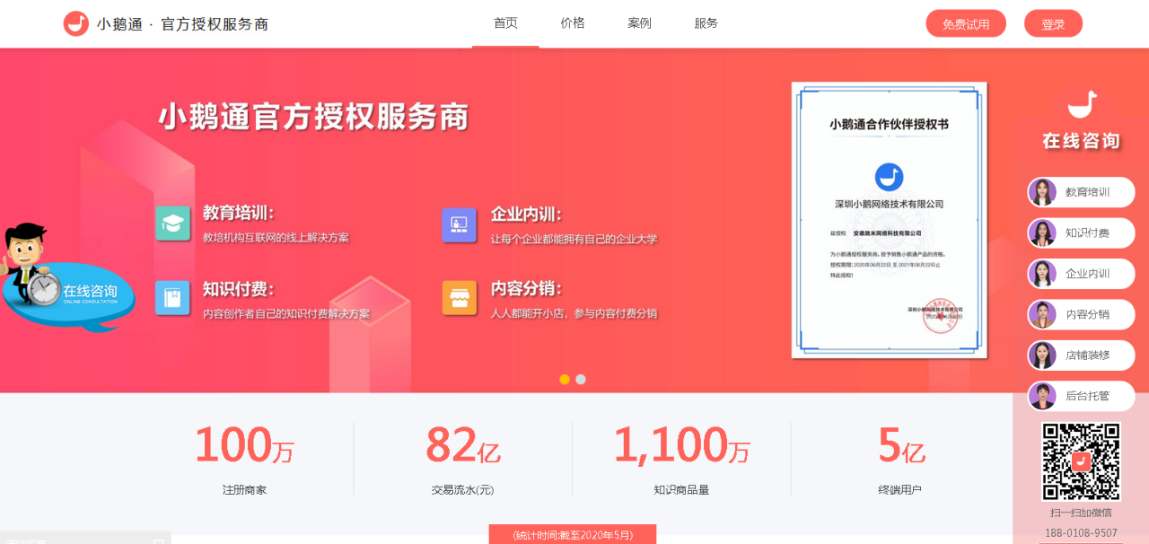The width and height of the screenshot is (1149, 544).
Task: Click the 教培机构互联网的线上解决方案 description
Action: (276, 238)
